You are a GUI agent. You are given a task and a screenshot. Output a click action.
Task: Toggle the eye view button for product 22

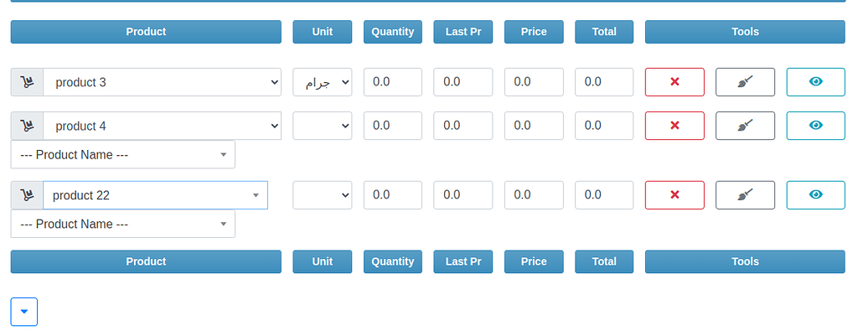[x=815, y=195]
